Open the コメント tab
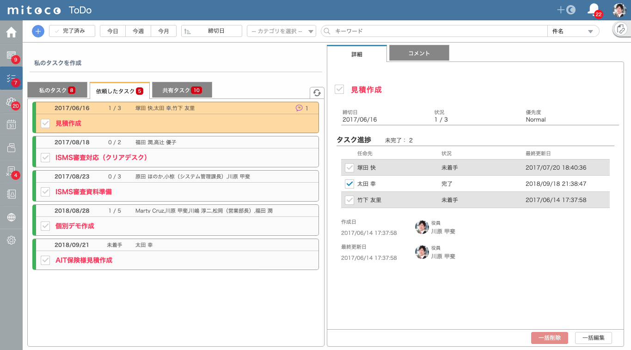631x350 pixels. [419, 53]
